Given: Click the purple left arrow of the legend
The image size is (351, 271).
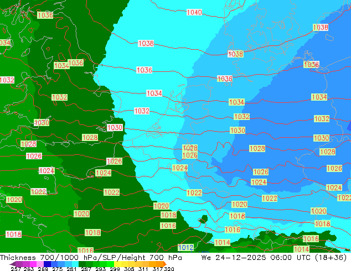Looking at the screenshot, I should [x=13, y=264].
